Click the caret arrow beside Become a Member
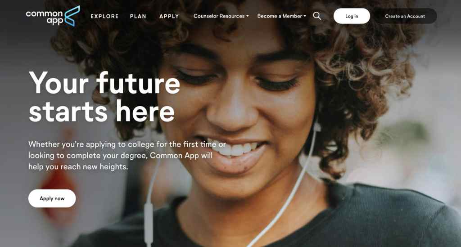Screen dimensions: 461x247 click(x=305, y=16)
